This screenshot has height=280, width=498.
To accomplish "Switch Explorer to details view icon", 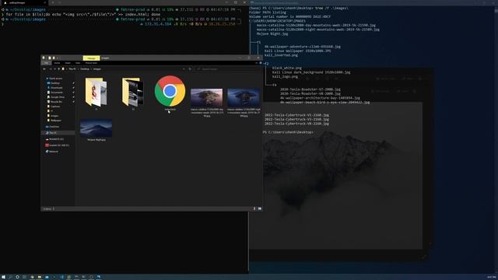I will pyautogui.click(x=254, y=208).
